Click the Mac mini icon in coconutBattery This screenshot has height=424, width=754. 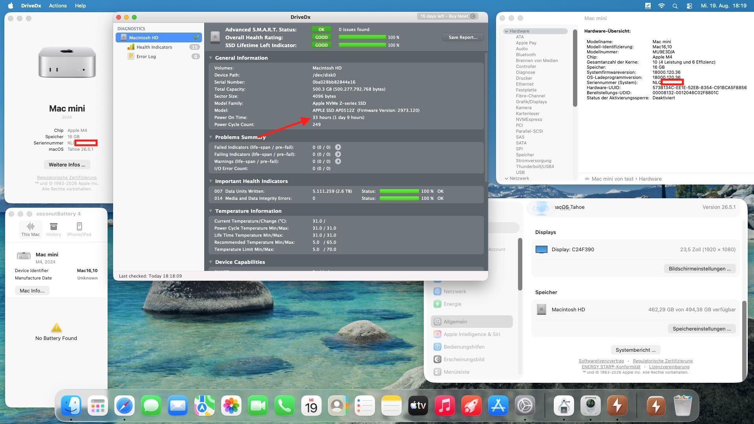[24, 256]
